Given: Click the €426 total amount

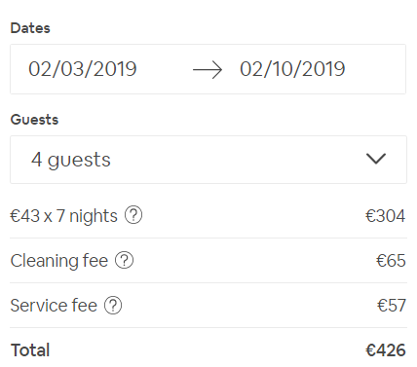Looking at the screenshot, I should tap(386, 350).
